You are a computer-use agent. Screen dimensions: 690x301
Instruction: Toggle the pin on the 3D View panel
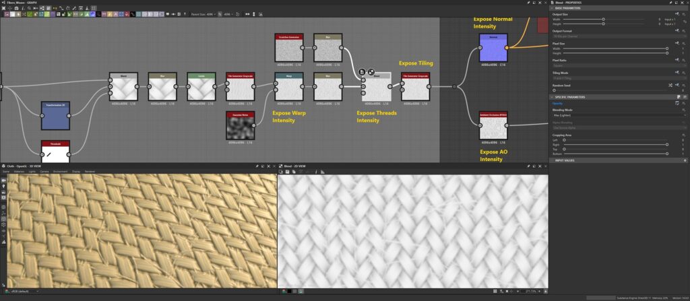[x=257, y=166]
